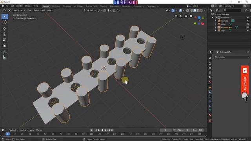
Task: Hide the Cube object via eye icon
Action: point(248,24)
